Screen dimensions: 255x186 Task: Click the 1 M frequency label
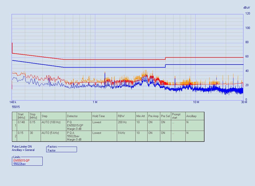[x=95, y=102]
